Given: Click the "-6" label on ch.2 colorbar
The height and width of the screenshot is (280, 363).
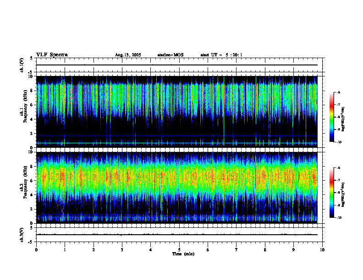Looking at the screenshot, I should 338,168.
